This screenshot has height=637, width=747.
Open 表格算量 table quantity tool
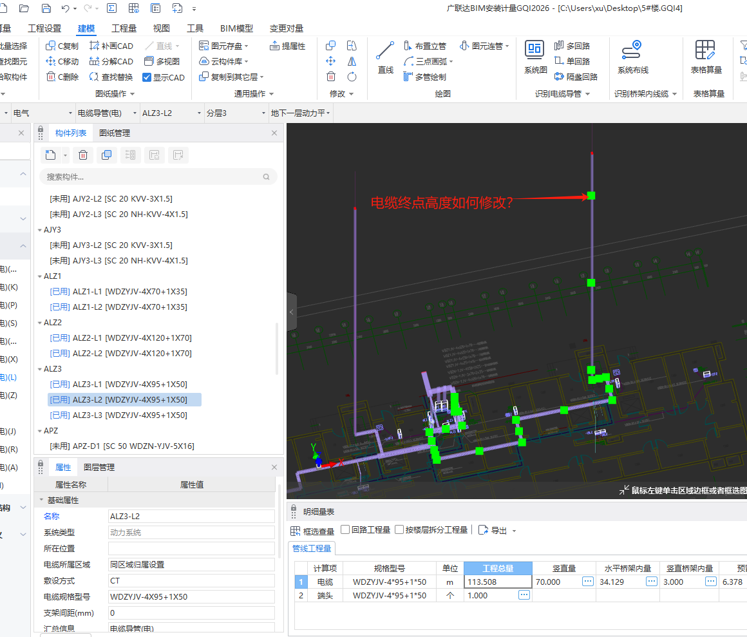coord(706,57)
